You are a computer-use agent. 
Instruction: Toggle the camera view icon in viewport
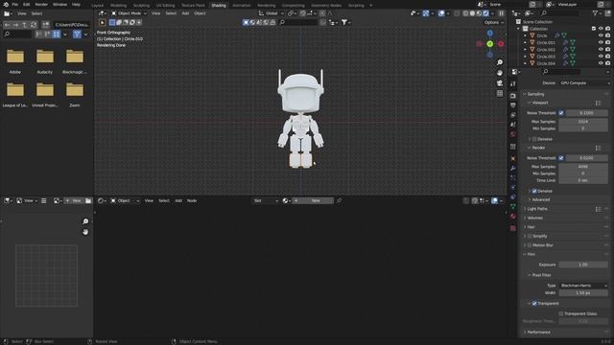[x=500, y=83]
